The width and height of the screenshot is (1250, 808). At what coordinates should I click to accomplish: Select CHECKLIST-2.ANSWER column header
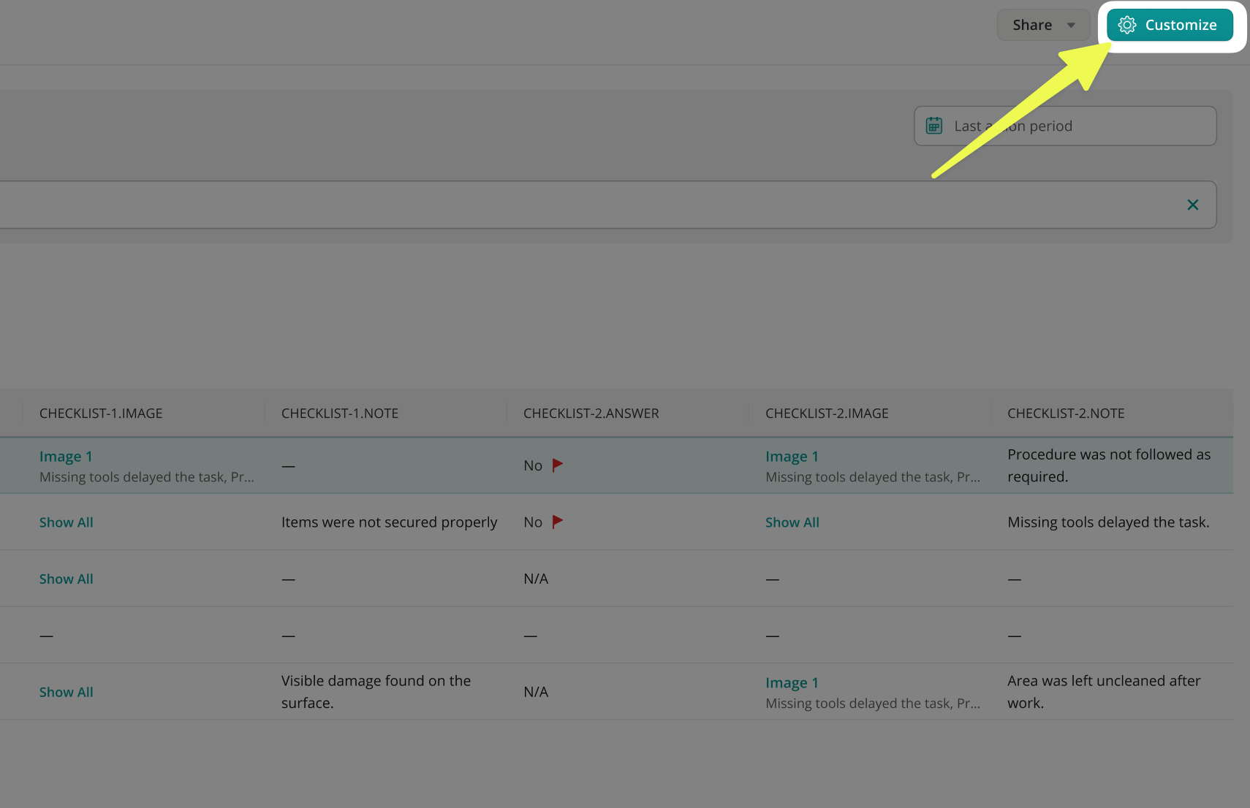click(x=591, y=413)
